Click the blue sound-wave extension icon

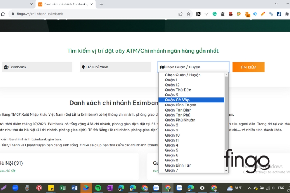(x=255, y=14)
